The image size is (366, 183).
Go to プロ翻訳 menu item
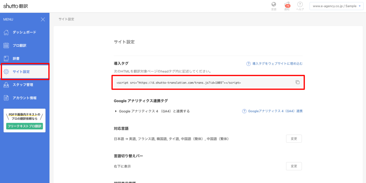25,45
